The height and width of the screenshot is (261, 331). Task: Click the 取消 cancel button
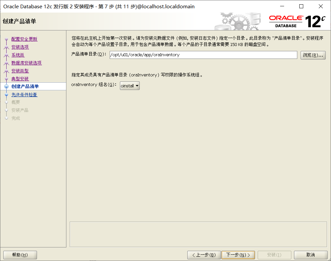click(311, 255)
